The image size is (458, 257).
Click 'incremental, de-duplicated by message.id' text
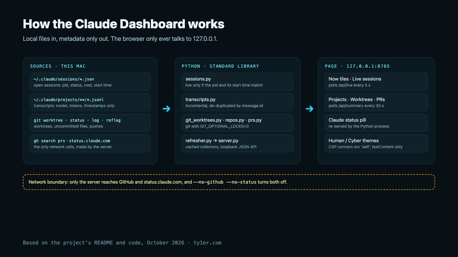point(224,106)
